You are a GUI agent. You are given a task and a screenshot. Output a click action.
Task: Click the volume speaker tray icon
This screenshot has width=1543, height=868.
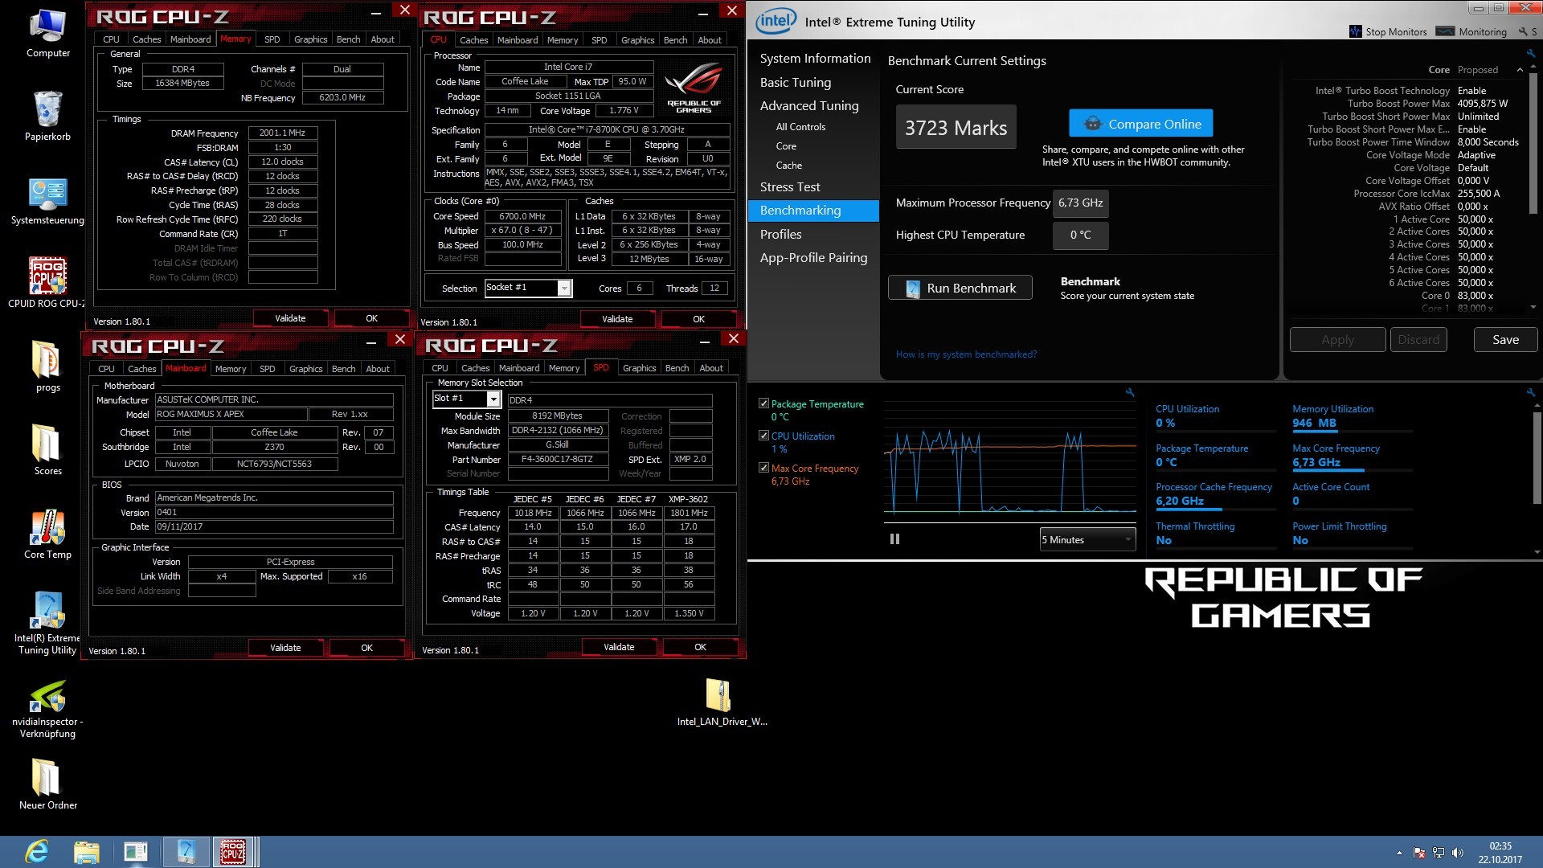(1458, 853)
